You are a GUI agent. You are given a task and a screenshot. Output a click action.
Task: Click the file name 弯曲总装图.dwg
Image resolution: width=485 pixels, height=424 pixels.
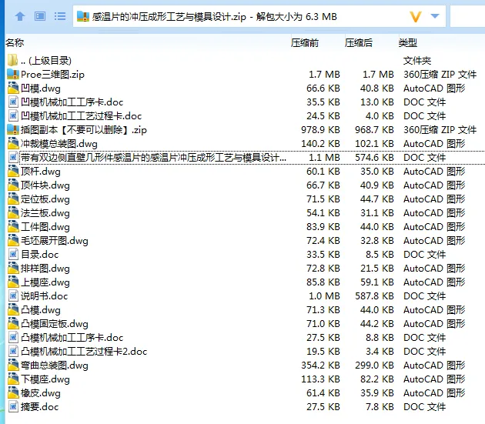(55, 366)
